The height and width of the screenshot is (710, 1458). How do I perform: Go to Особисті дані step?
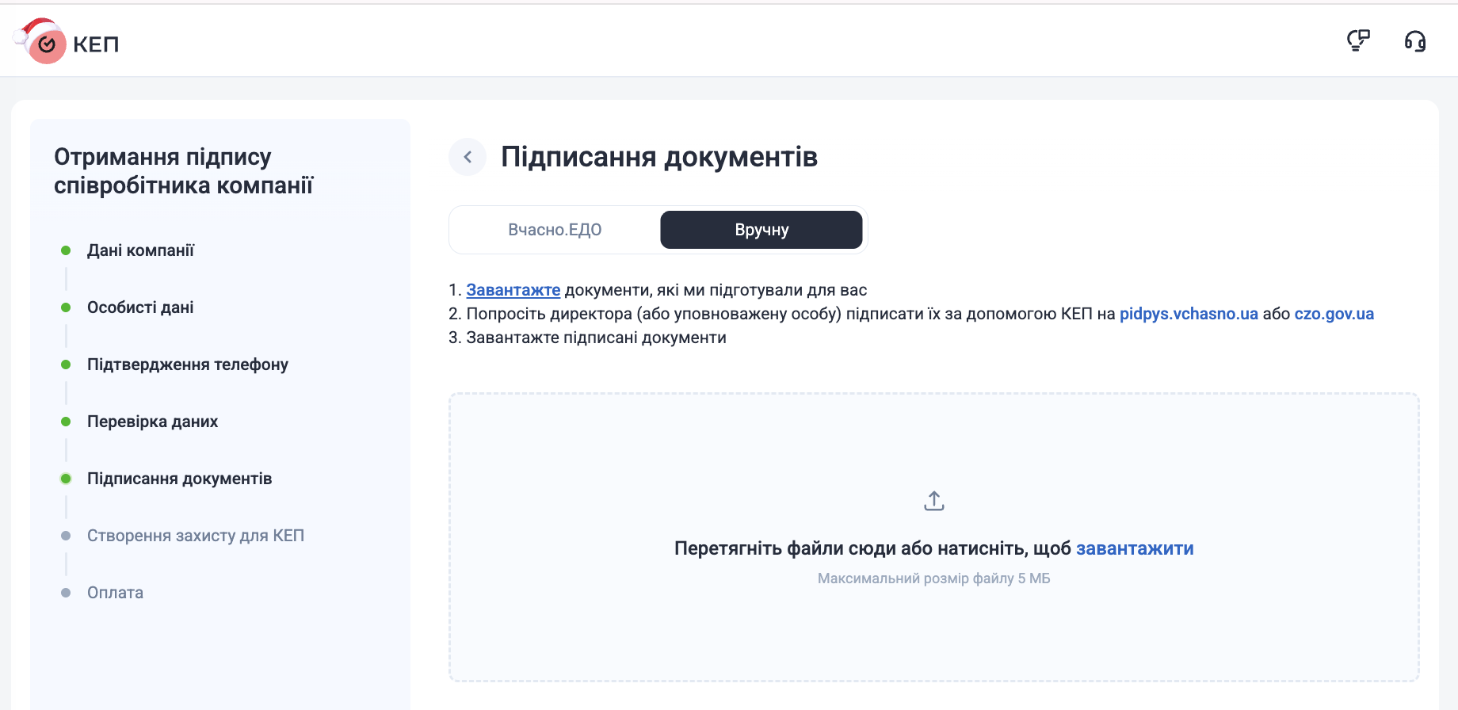click(140, 307)
